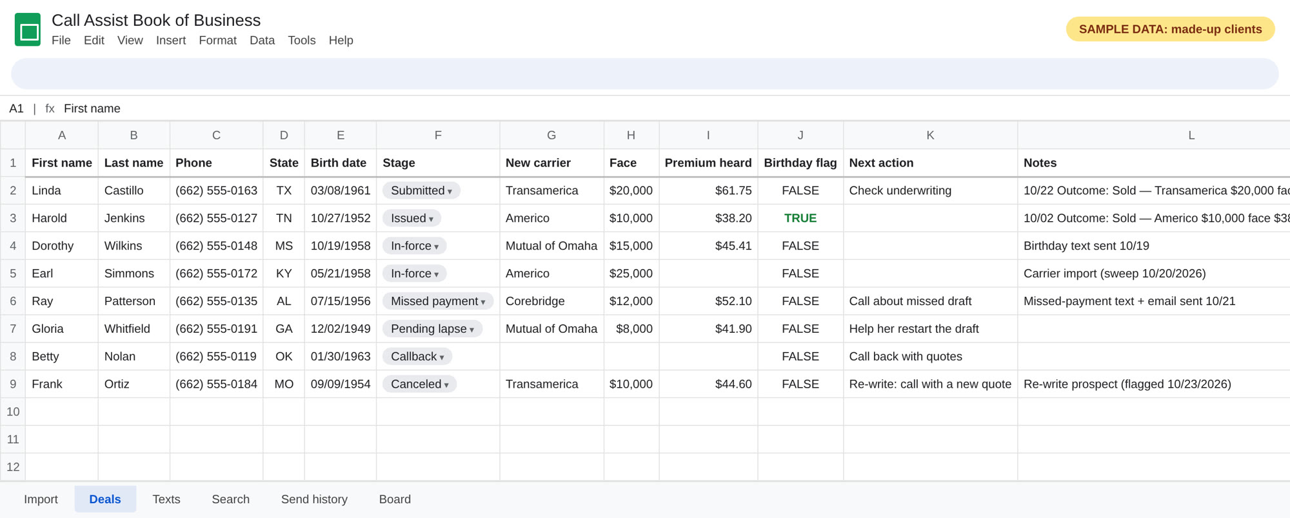Open Frank Ortiz's Canceled stage dropdown
Viewport: 1290px width, 518px height.
point(419,384)
